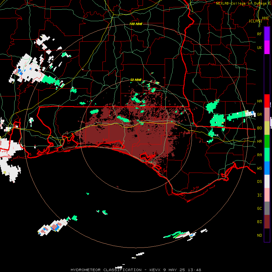
Task: Click the RA legend label
Action: click(x=259, y=155)
